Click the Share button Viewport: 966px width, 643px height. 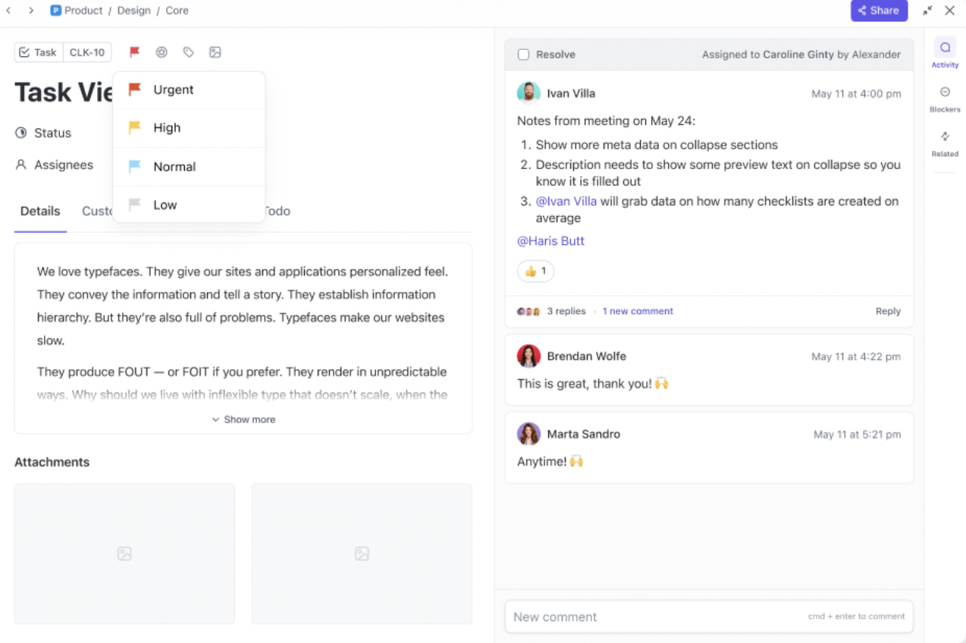878,11
